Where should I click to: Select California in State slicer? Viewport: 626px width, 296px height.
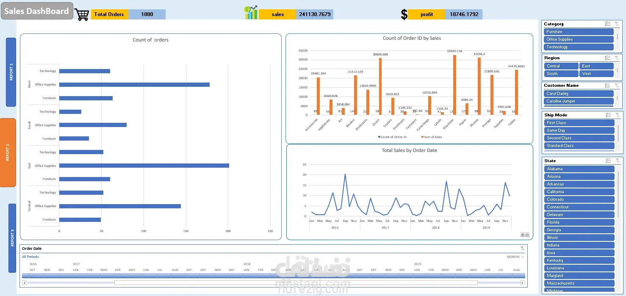[x=579, y=192]
